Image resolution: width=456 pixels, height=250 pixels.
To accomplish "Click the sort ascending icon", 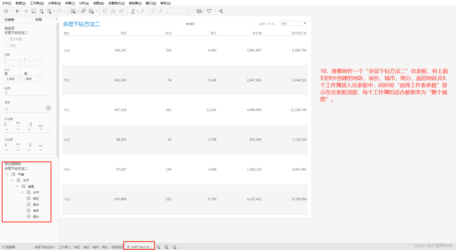I will 113,11.
